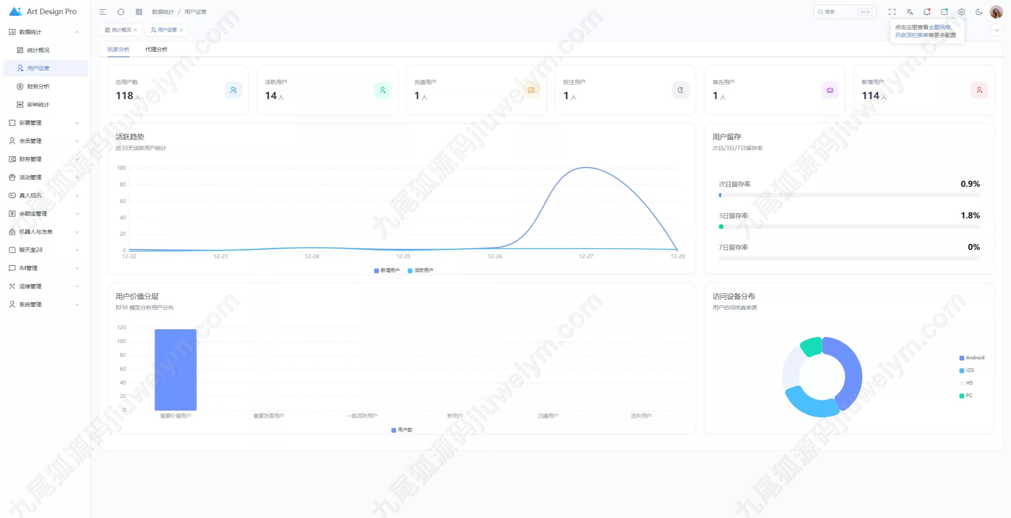Toggle dark mode moon icon

[x=979, y=12]
